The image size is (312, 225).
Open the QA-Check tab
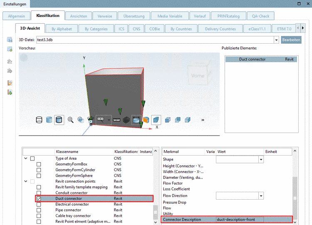(260, 16)
